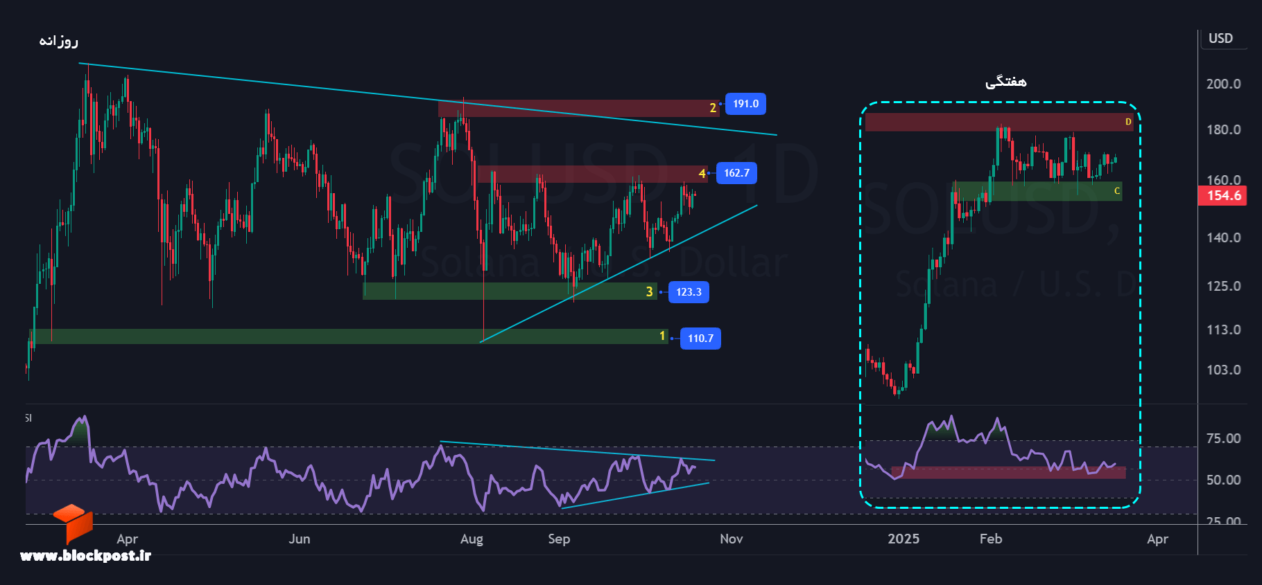1262x585 pixels.
Task: Select the 123.3 support price label
Action: [689, 292]
